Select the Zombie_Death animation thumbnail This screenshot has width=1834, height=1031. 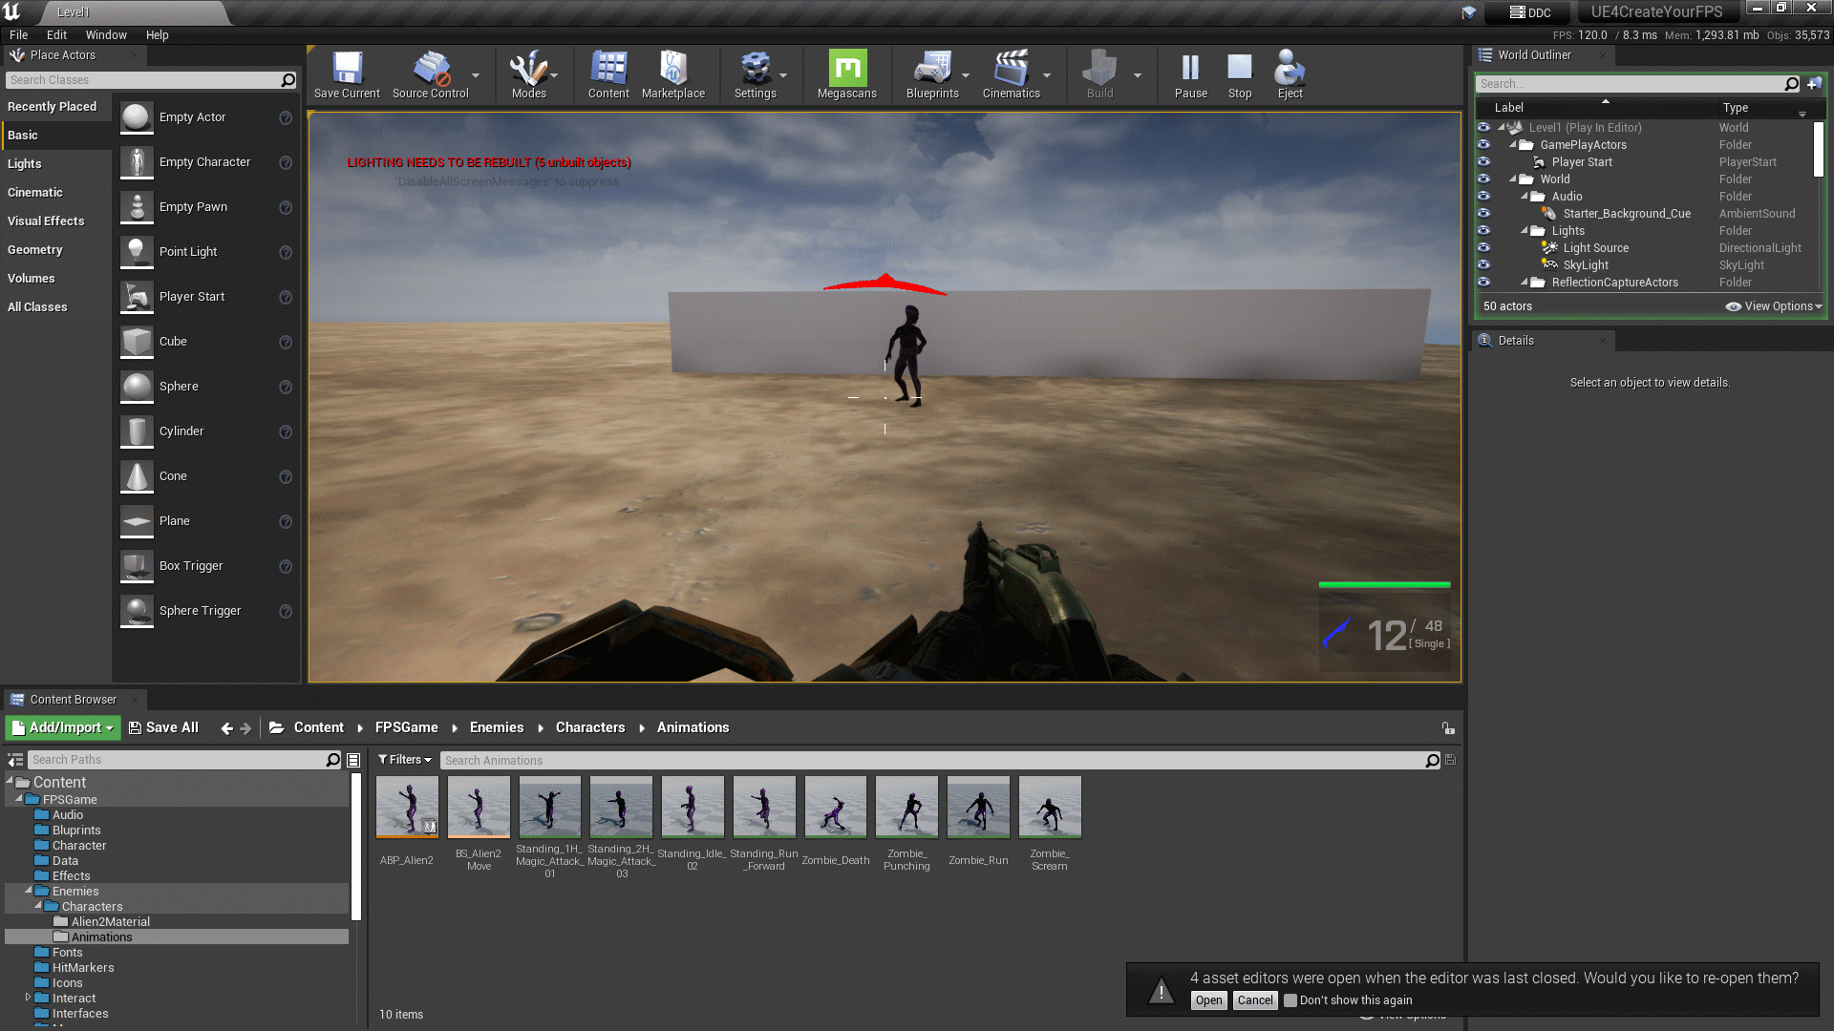[835, 808]
